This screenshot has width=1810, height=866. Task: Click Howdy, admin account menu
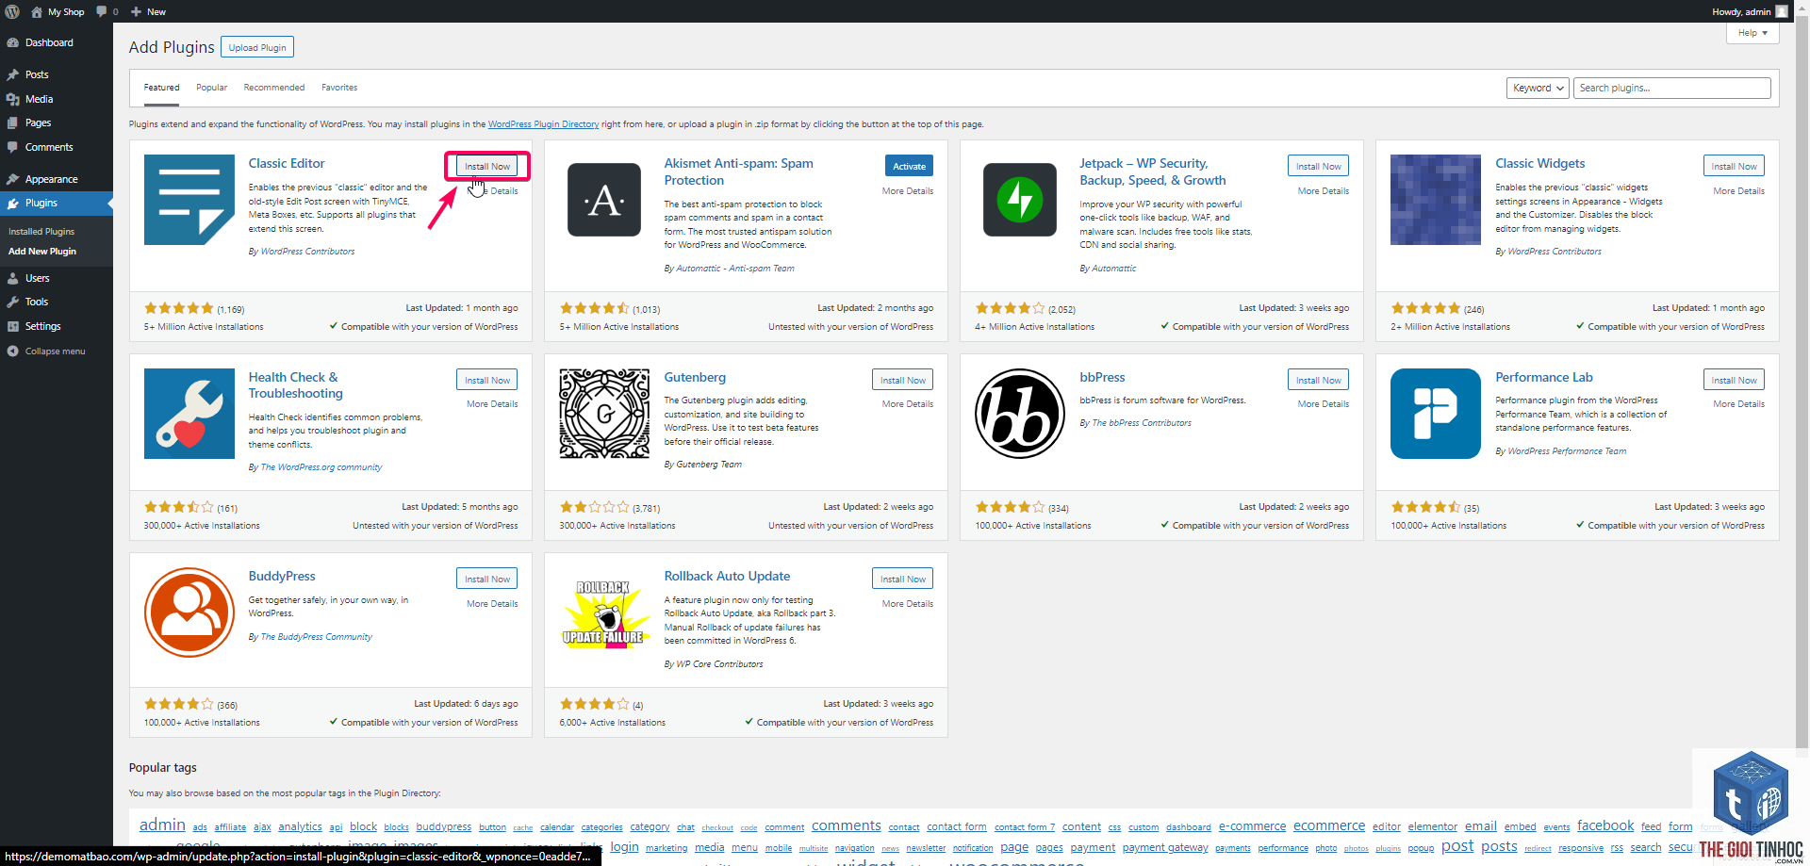pos(1749,11)
